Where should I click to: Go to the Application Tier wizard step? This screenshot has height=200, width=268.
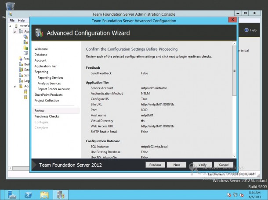pyautogui.click(x=45, y=66)
